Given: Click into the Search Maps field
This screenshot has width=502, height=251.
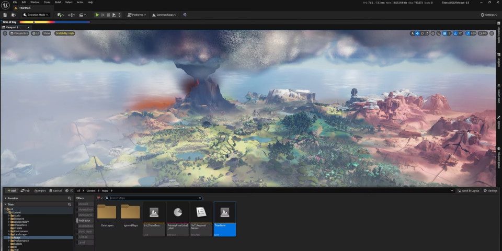Looking at the screenshot, I should point(154,198).
